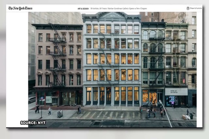Click the building facade photo in the article
The width and height of the screenshot is (209, 139).
point(112,69)
